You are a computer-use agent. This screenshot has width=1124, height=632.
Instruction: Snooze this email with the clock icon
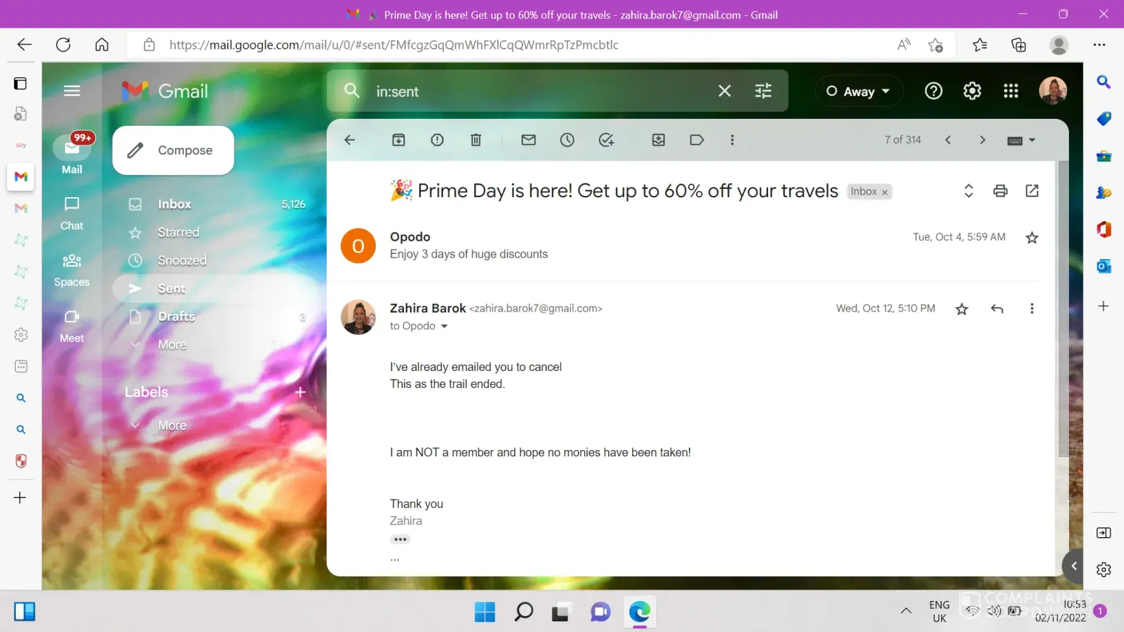coord(567,140)
